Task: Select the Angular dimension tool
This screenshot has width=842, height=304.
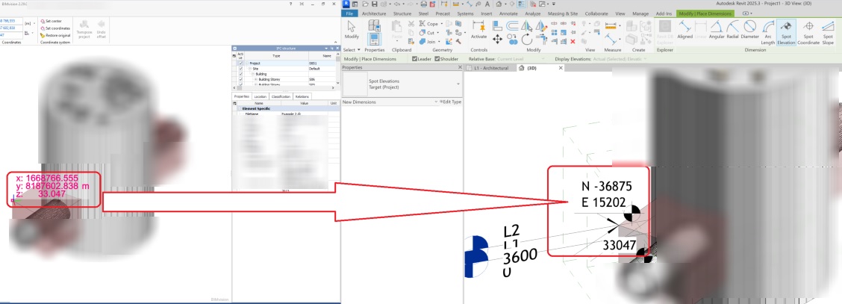Action: (x=717, y=31)
